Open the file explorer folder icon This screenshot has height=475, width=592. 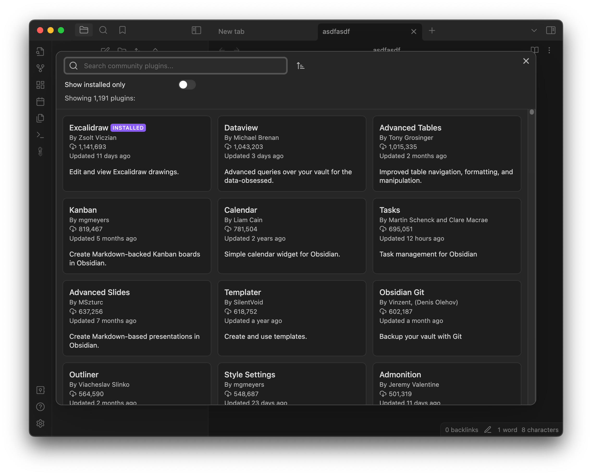point(84,30)
